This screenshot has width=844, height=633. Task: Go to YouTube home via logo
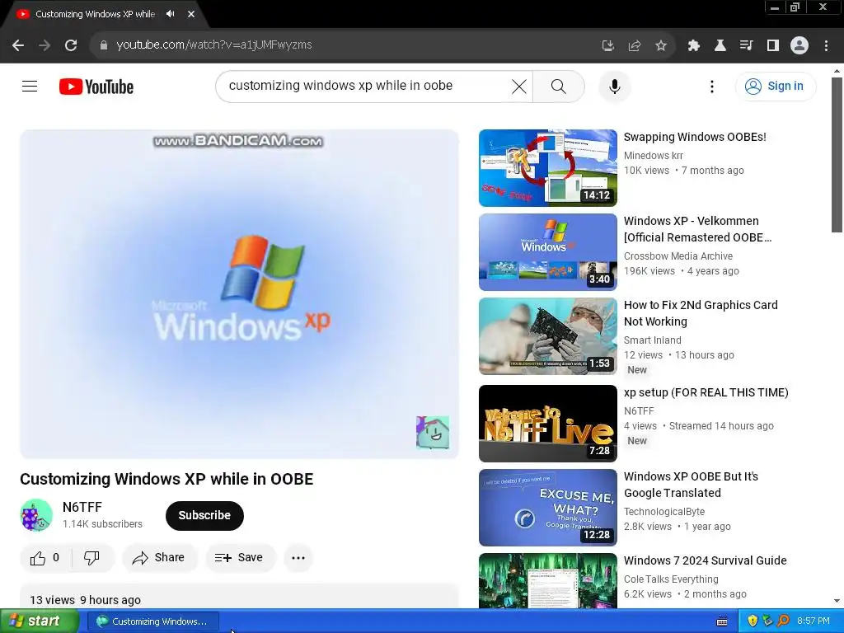[x=96, y=87]
